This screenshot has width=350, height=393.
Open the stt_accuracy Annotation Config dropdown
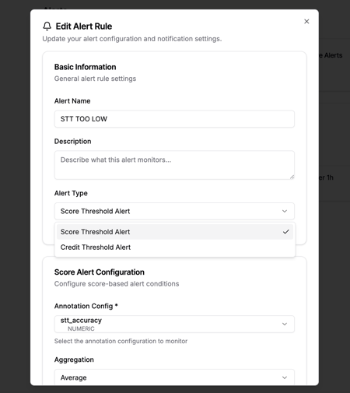pos(174,324)
